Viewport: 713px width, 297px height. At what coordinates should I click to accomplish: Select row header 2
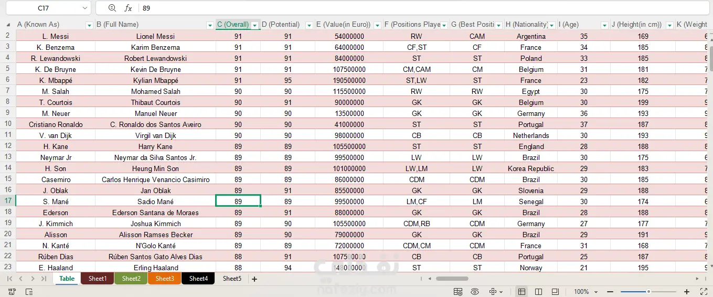8,36
